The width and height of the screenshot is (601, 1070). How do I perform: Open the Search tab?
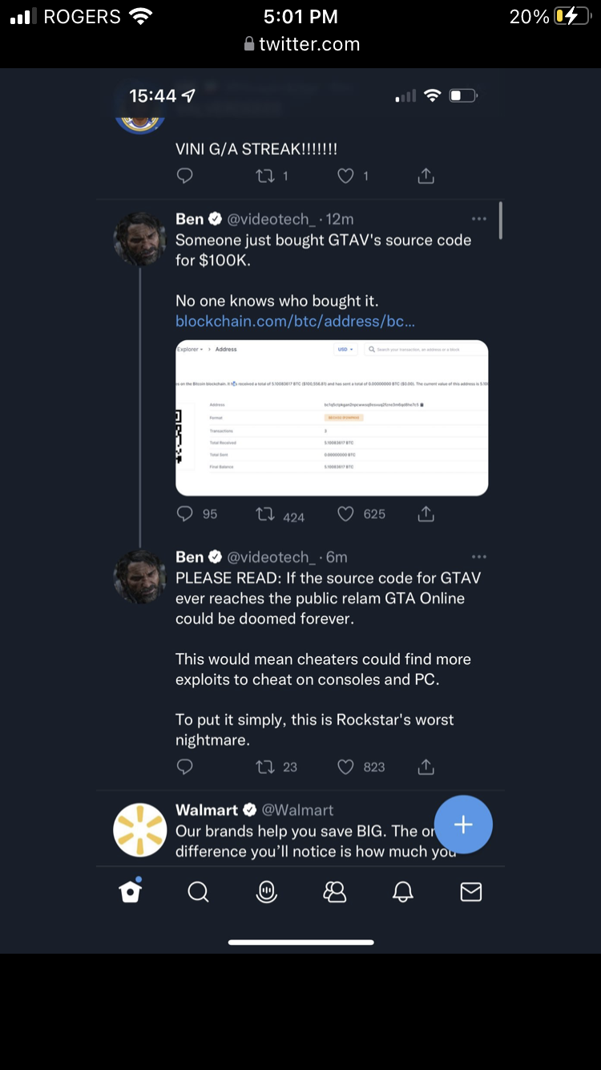pos(198,892)
